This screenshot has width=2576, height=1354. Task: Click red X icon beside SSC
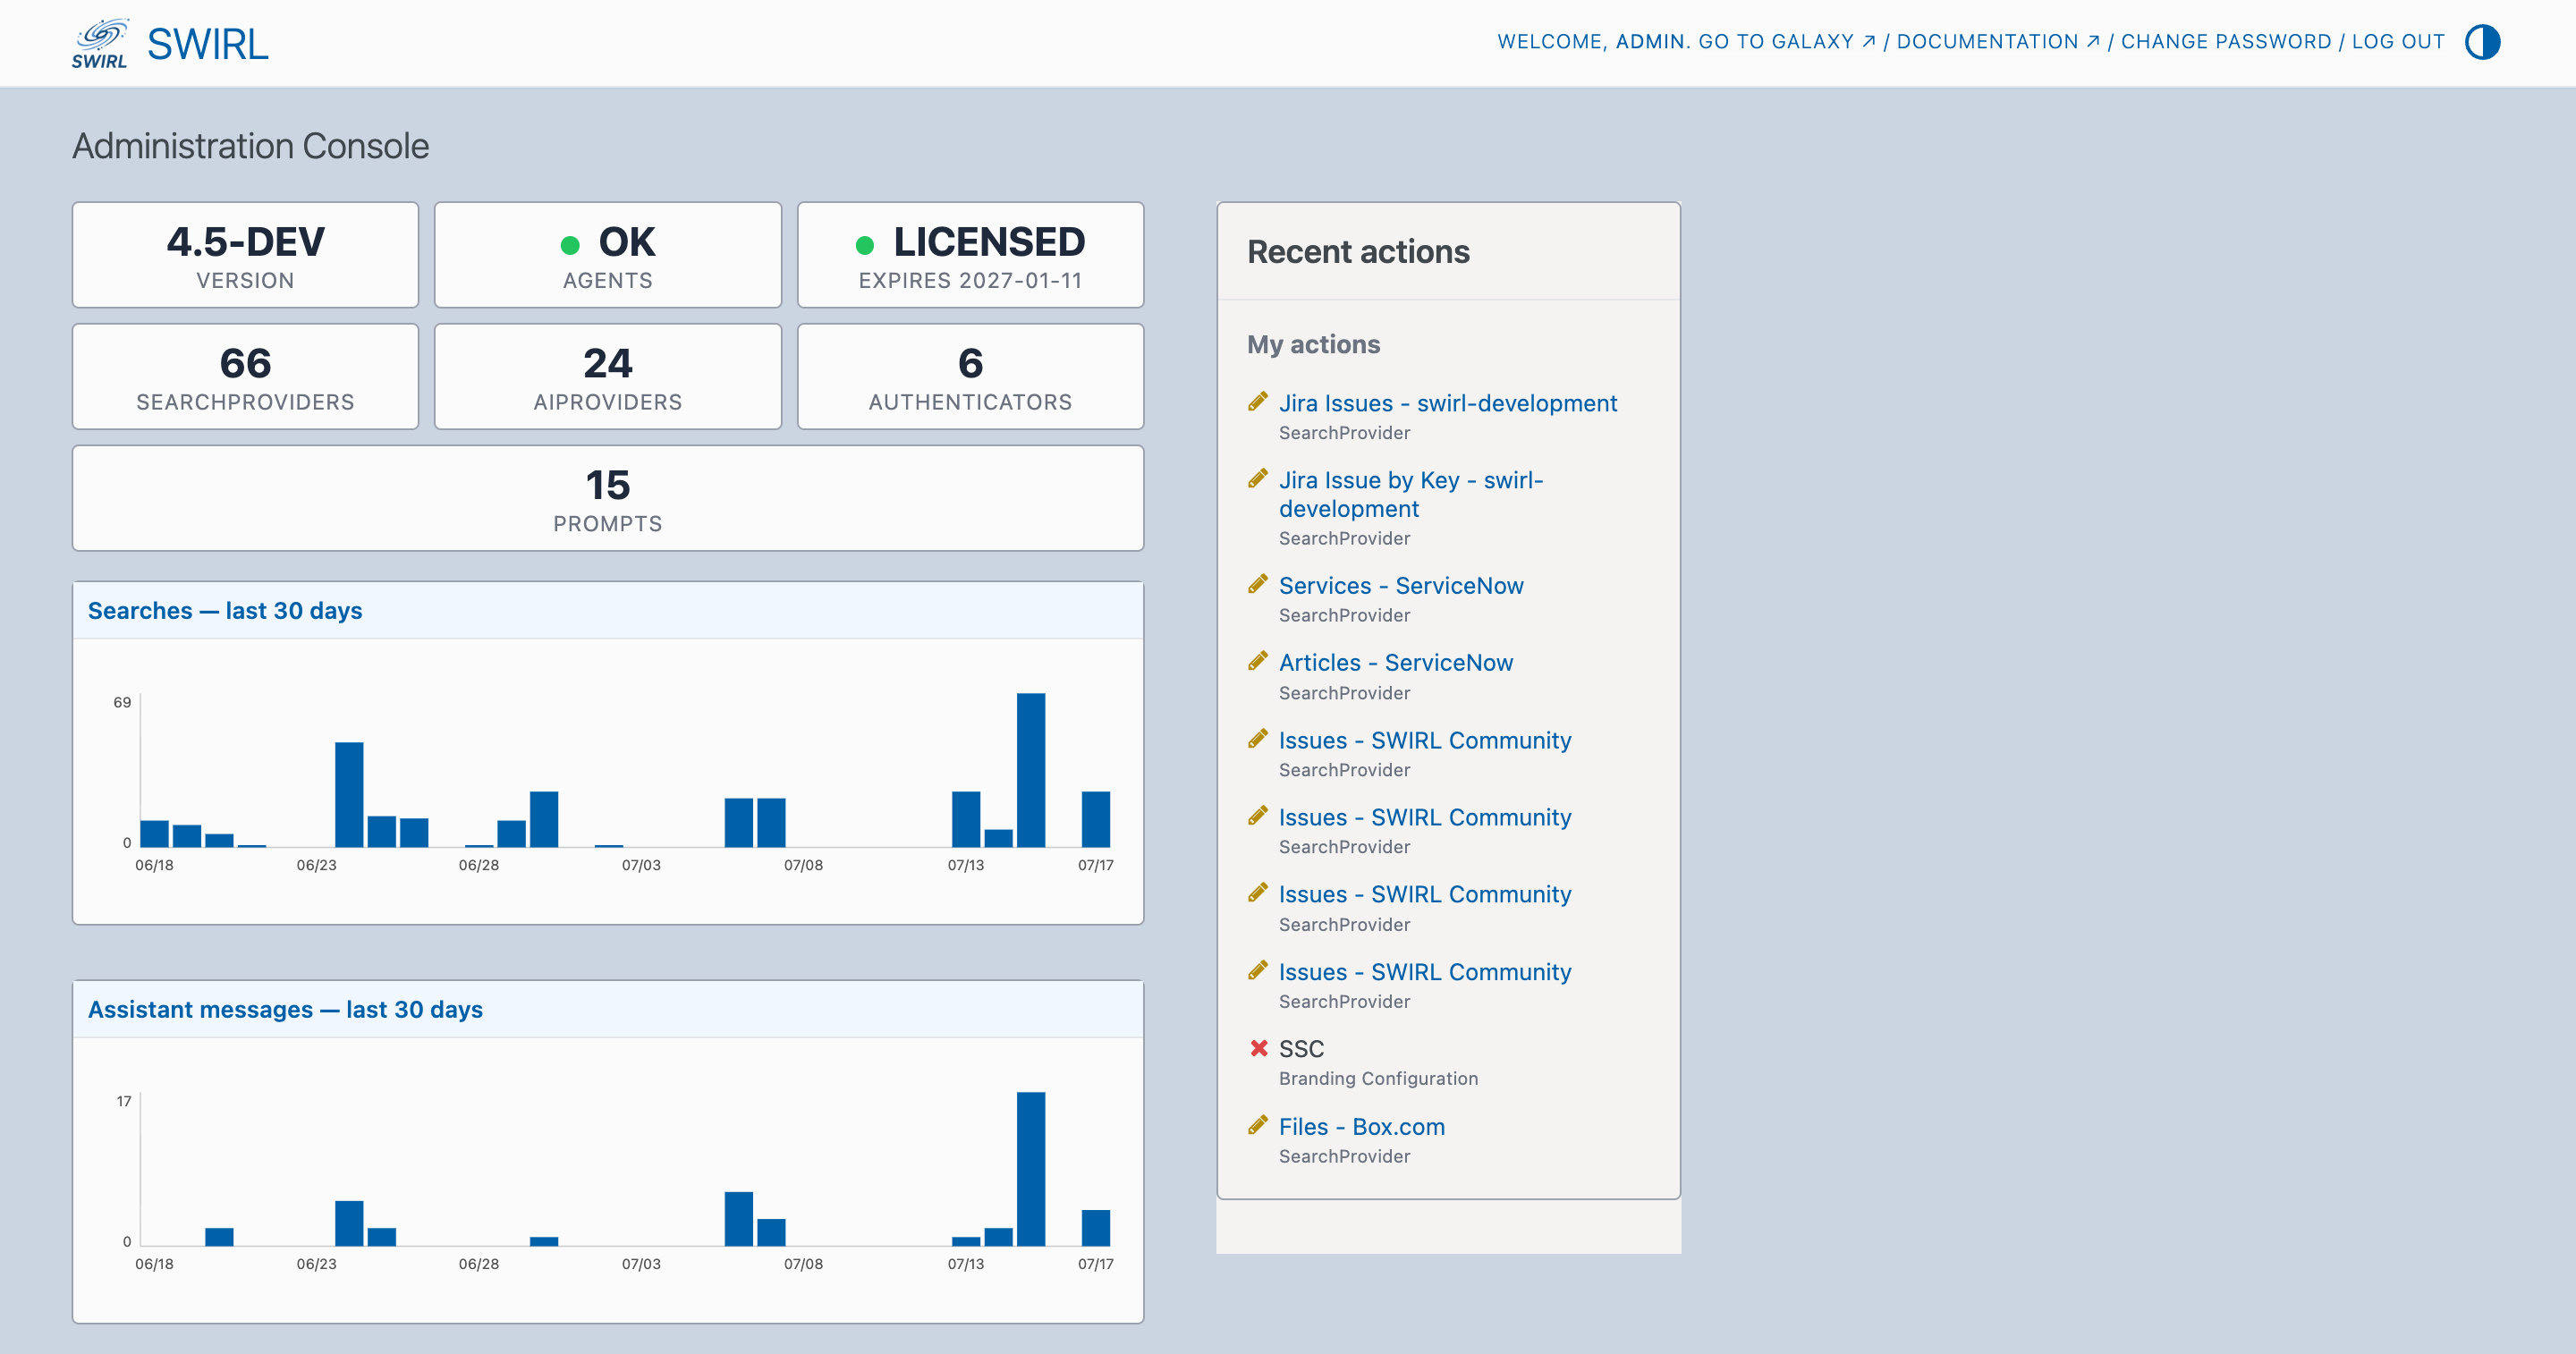pos(1259,1048)
